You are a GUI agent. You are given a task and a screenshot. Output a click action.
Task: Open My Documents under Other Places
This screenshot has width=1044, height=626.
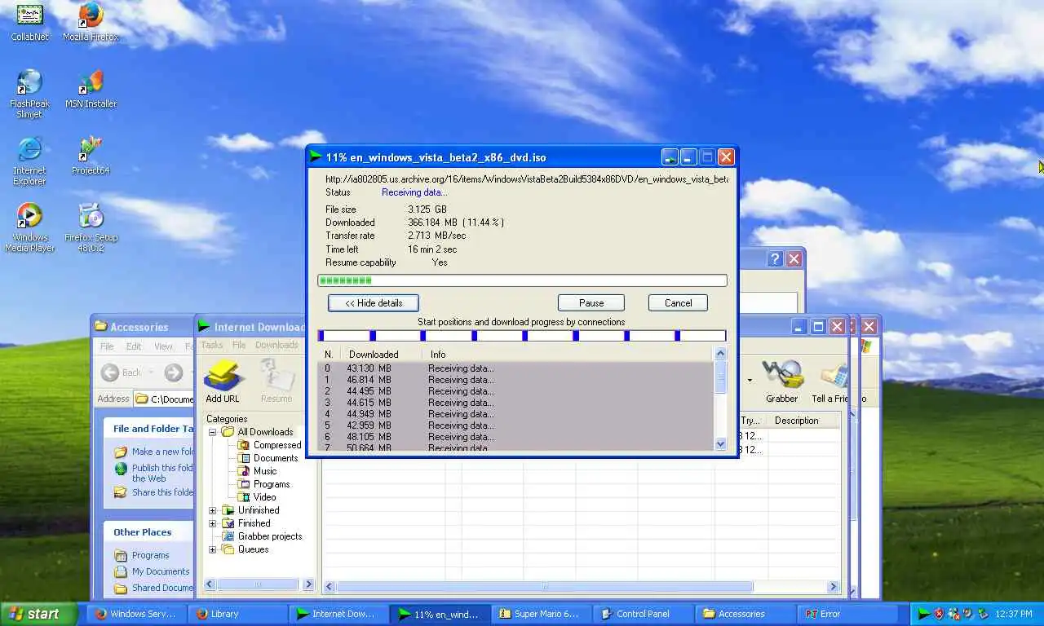(x=152, y=571)
